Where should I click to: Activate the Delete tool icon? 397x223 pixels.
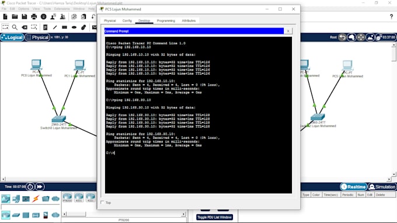click(25, 27)
